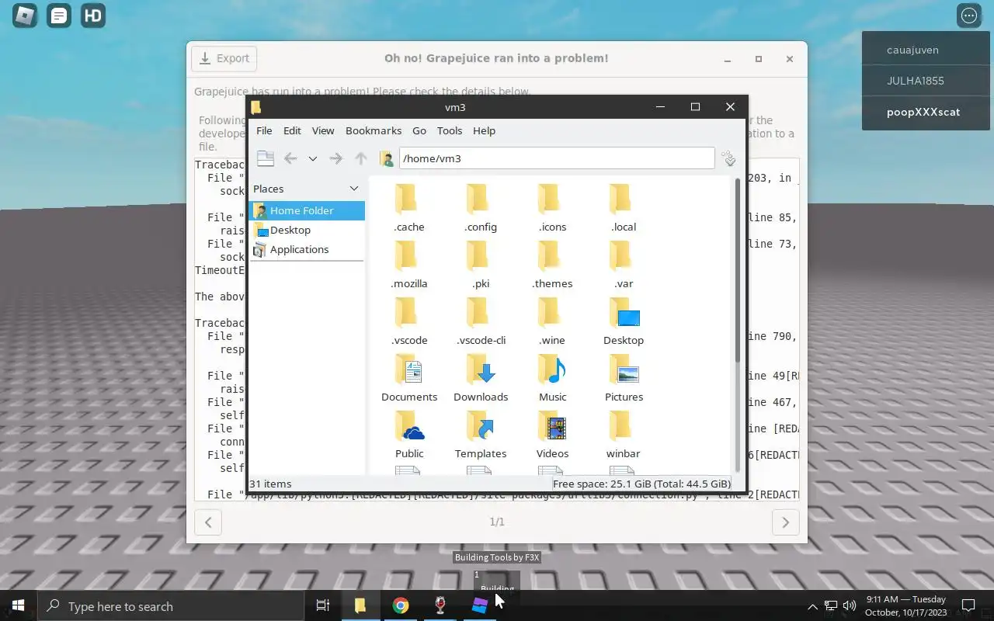
Task: Go up to parent folder
Action: [x=360, y=158]
